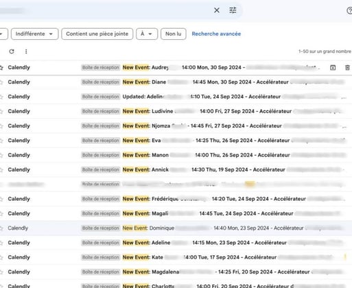Click Calendly sender on Dominique row
Viewport: 352px width, 288px height.
(x=18, y=228)
